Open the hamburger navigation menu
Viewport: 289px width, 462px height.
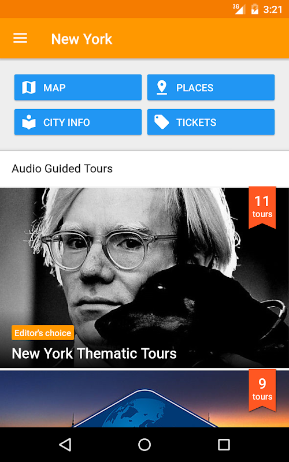pos(20,38)
